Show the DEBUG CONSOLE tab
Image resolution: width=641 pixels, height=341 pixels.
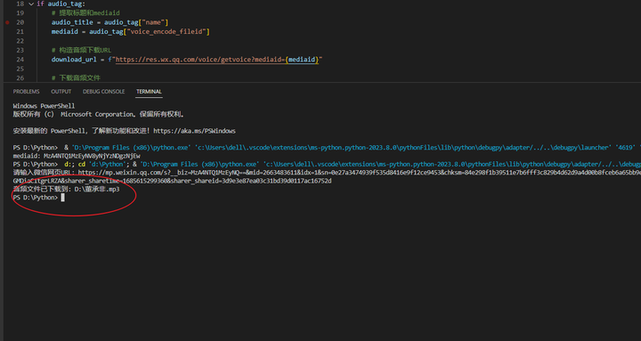tap(104, 92)
